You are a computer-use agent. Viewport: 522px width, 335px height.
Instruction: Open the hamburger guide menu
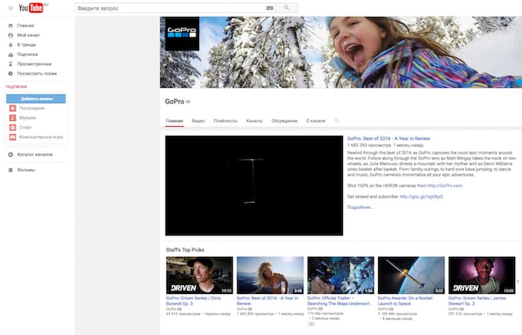click(10, 7)
